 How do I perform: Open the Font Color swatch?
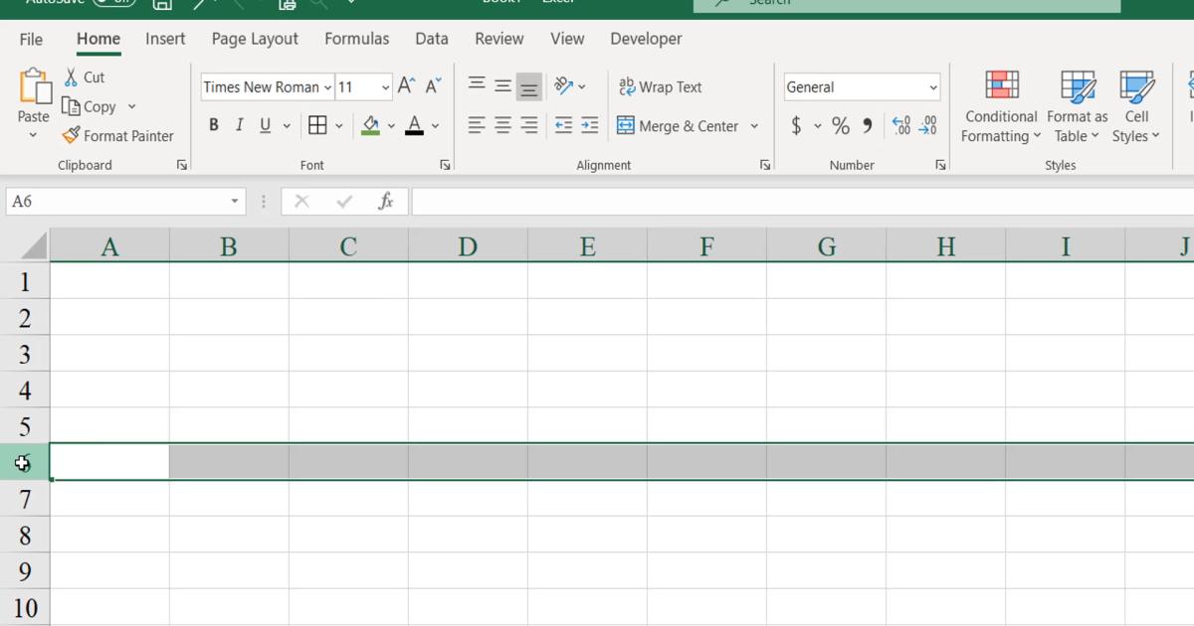pos(415,126)
